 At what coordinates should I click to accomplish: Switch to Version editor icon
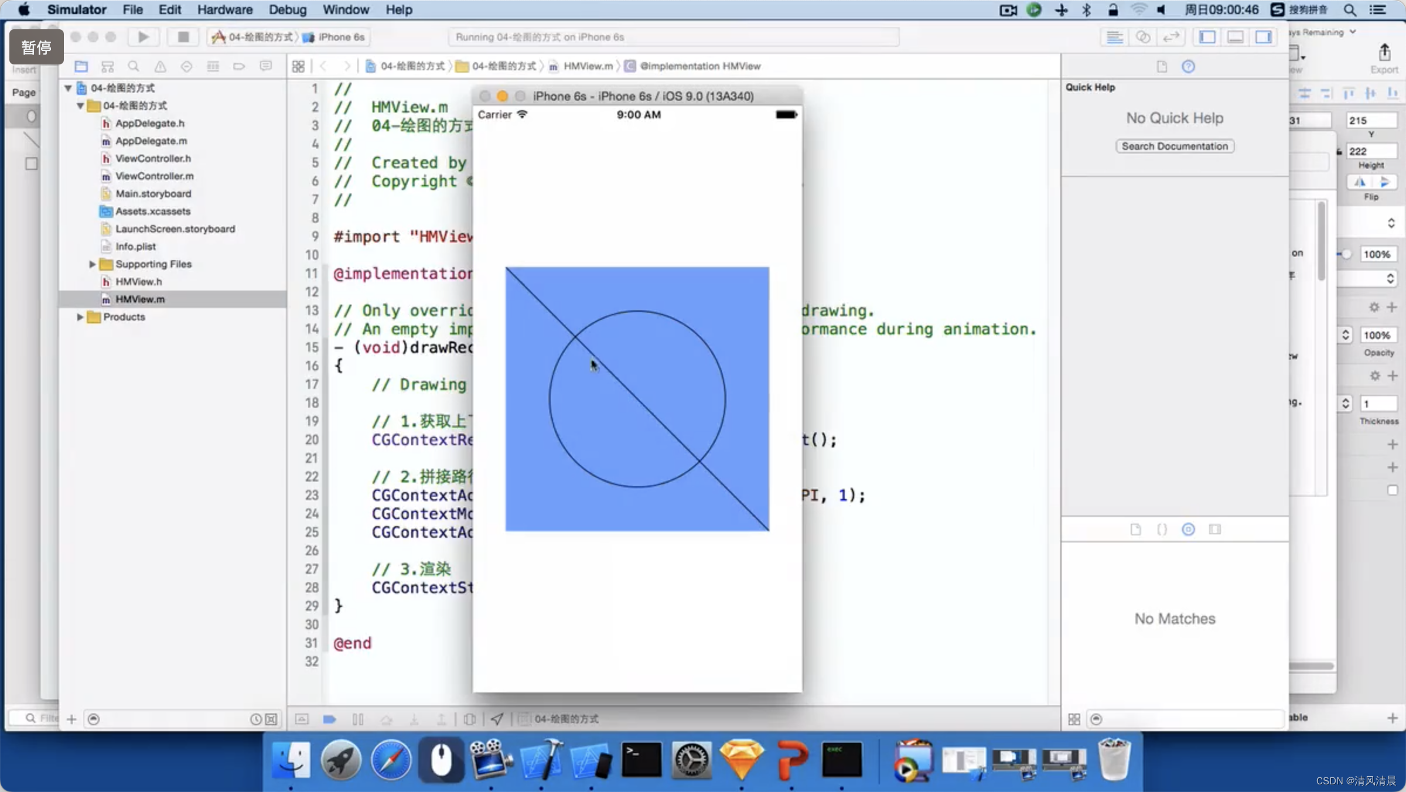coord(1171,37)
